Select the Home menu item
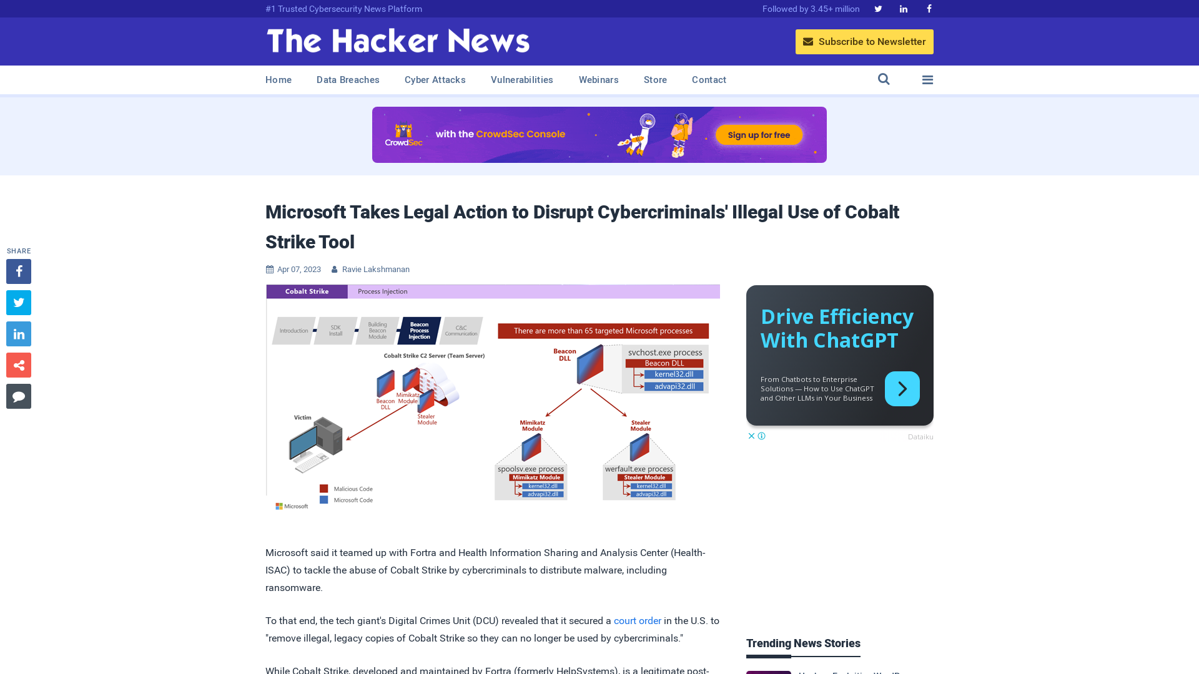Screen dimensions: 1199x674 pos(279,79)
